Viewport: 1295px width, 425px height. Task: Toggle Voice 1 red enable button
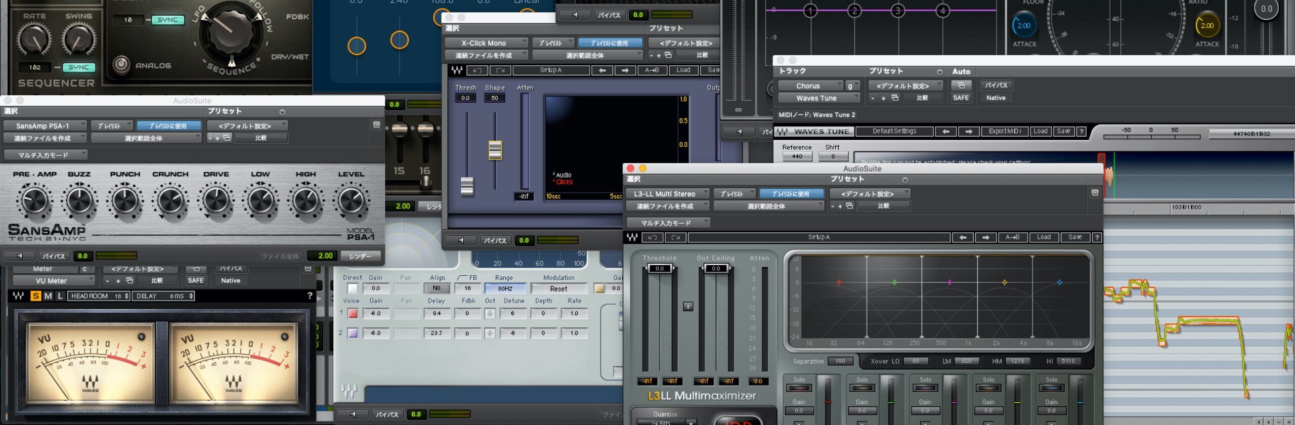(x=353, y=314)
